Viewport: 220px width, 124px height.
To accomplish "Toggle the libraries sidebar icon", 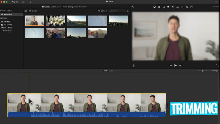I will tap(26, 11).
